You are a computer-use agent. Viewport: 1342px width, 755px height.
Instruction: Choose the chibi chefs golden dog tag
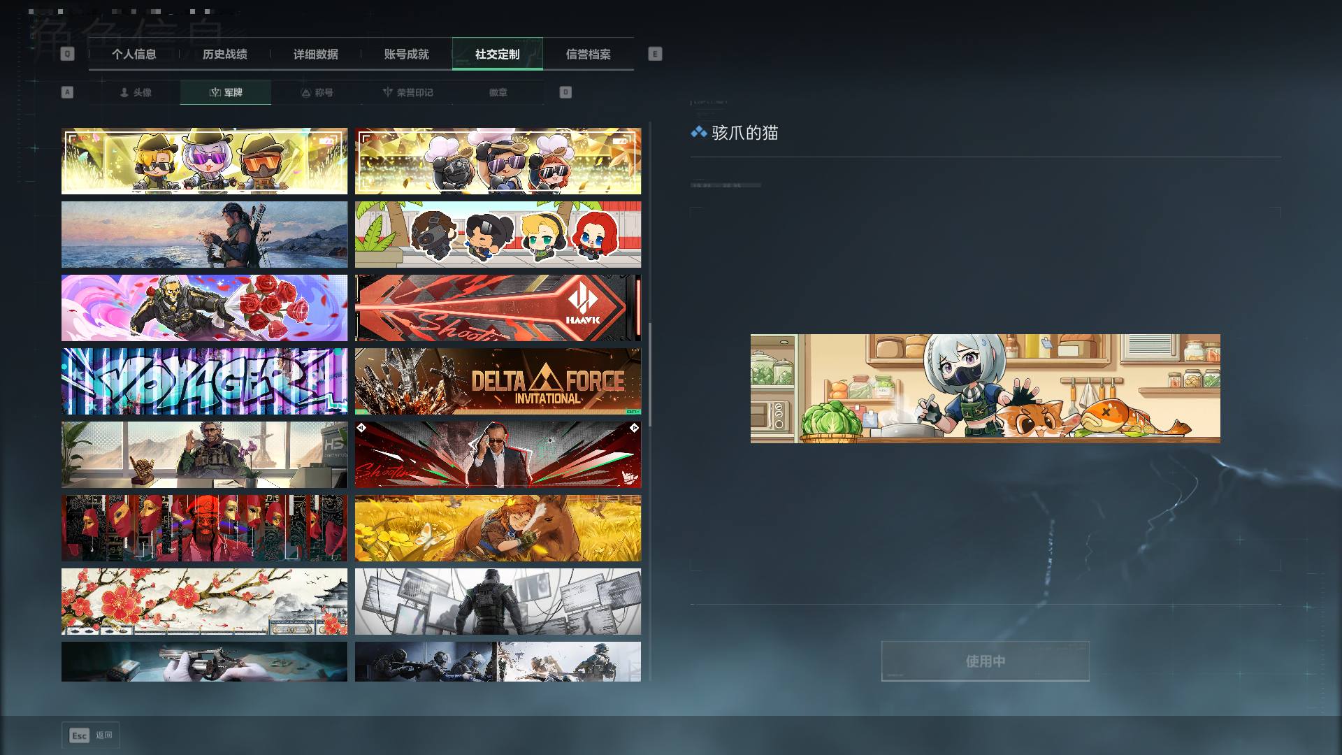[x=498, y=161]
